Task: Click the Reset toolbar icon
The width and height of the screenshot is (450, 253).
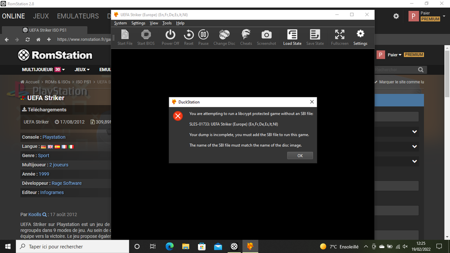Action: (189, 37)
